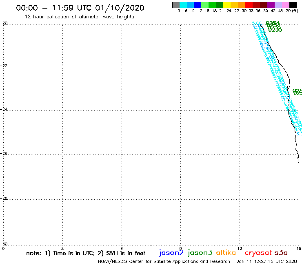Click the lavender legend swatch
302x265 pixels.
(x=278, y=5)
